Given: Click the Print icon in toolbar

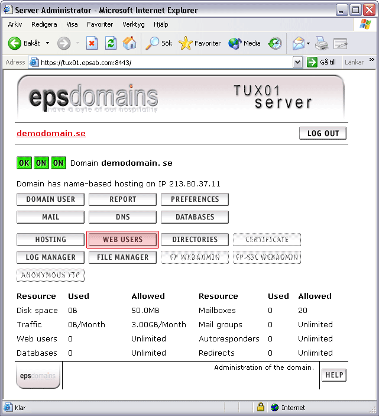Looking at the screenshot, I should (x=321, y=43).
